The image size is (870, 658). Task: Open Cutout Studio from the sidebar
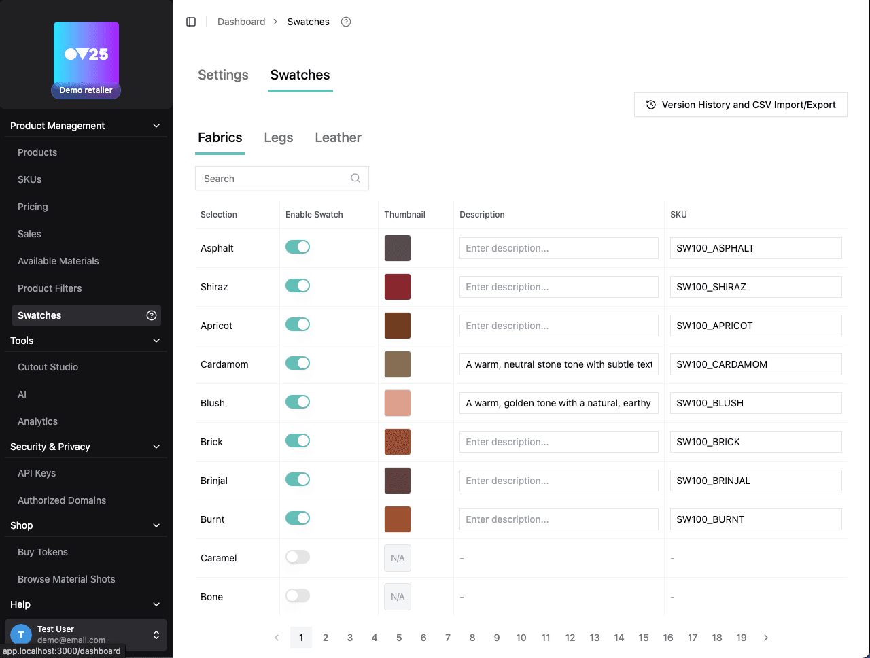click(48, 367)
